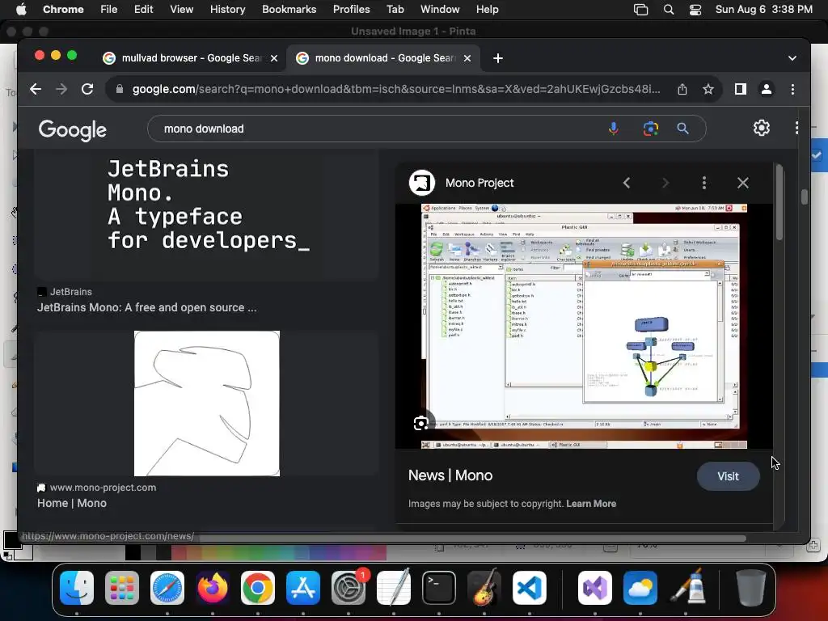Open the Chrome File menu
Image resolution: width=828 pixels, height=621 pixels.
click(x=109, y=10)
